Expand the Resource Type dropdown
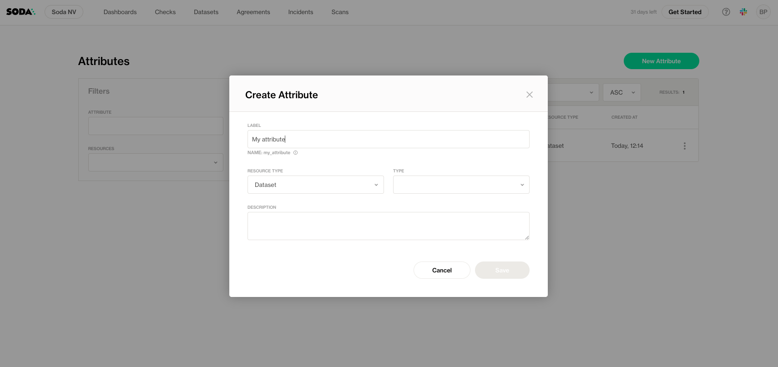 315,185
